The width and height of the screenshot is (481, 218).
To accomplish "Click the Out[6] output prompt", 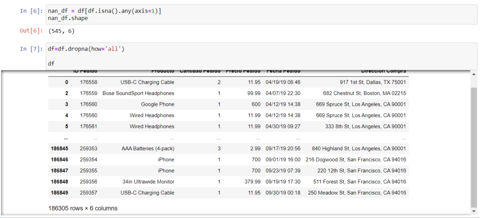I will [x=31, y=31].
